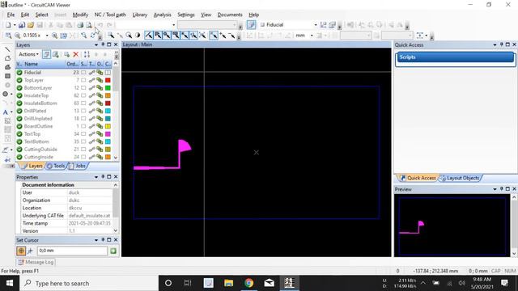The image size is (518, 291).
Task: Toggle visibility of the BottomLayer layer
Action: [x=19, y=88]
